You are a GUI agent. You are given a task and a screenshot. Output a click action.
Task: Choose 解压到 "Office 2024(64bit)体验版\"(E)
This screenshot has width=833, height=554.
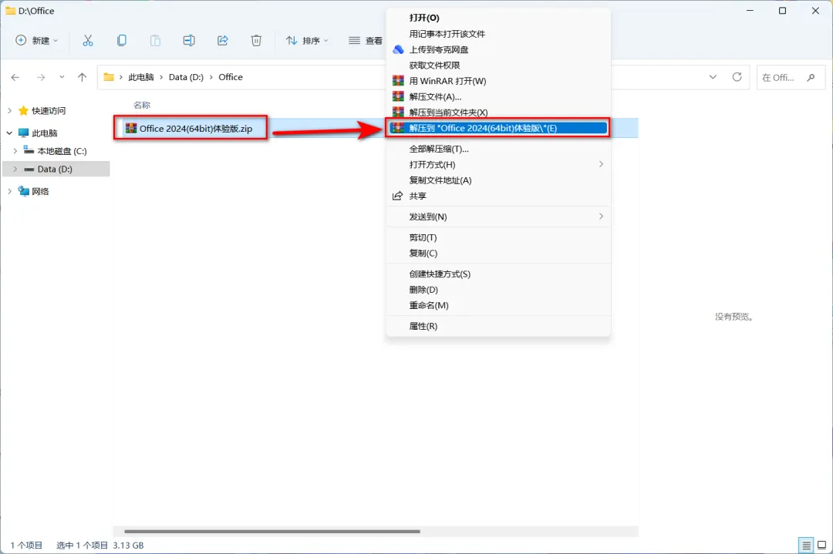click(499, 128)
